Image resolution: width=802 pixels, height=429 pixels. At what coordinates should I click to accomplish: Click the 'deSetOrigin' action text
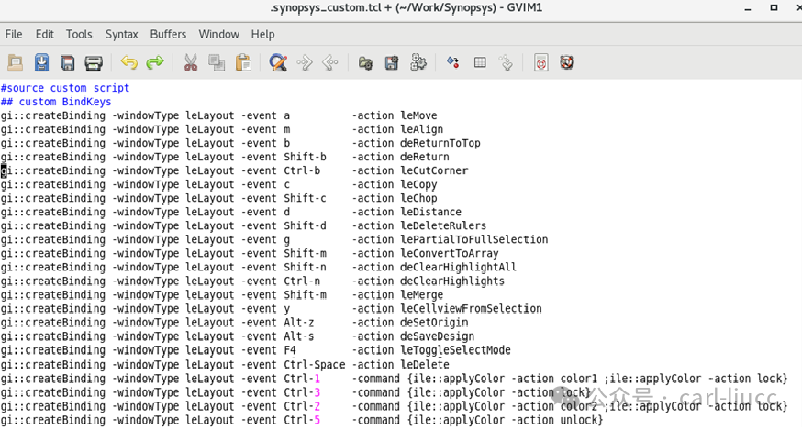click(x=434, y=323)
